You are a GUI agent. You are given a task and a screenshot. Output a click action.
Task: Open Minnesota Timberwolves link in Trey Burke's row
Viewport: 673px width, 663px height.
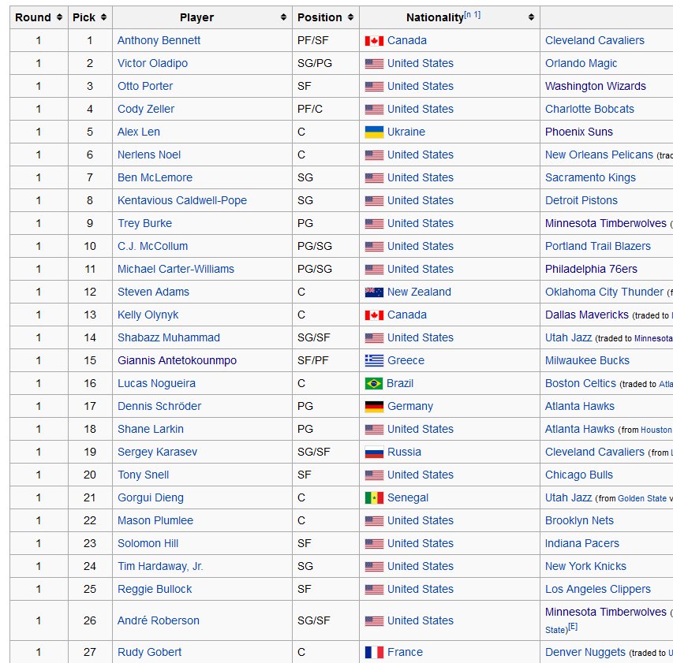pos(606,223)
